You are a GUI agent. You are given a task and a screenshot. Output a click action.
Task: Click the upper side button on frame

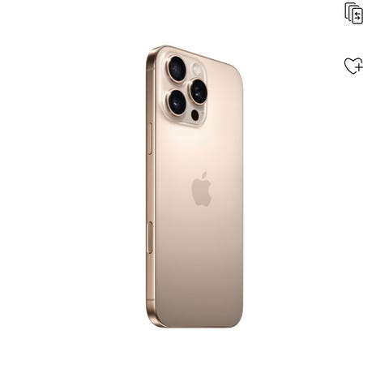coord(151,139)
